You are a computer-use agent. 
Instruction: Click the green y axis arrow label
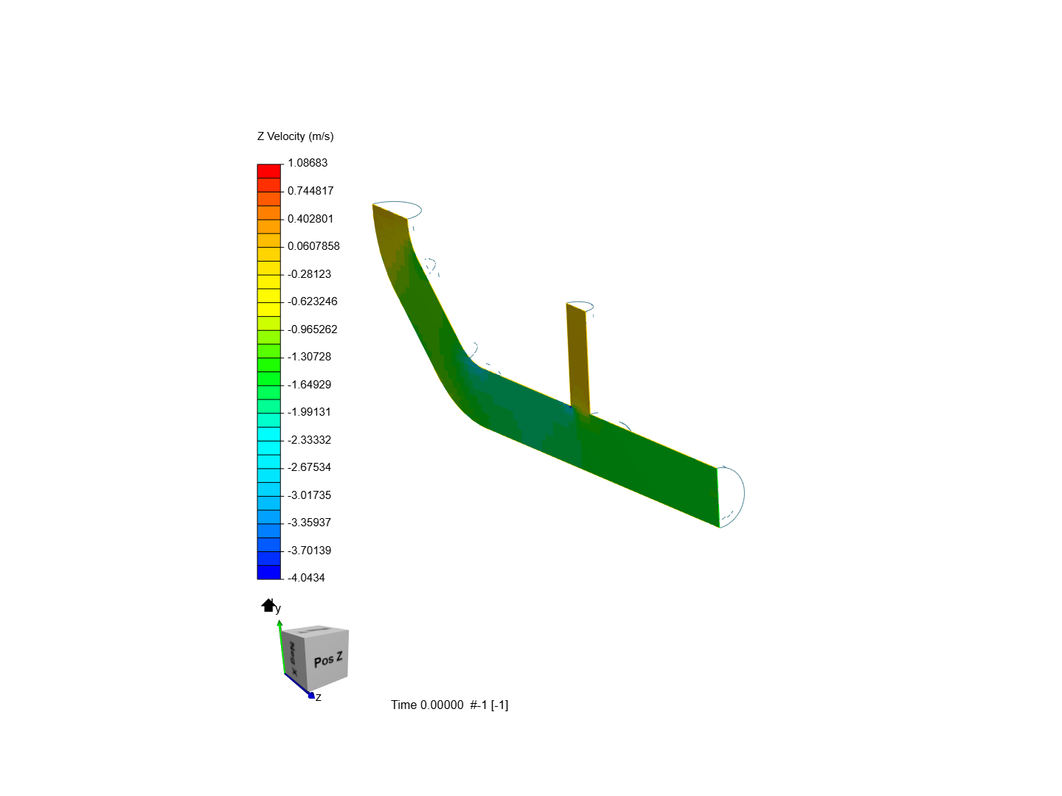tap(277, 609)
